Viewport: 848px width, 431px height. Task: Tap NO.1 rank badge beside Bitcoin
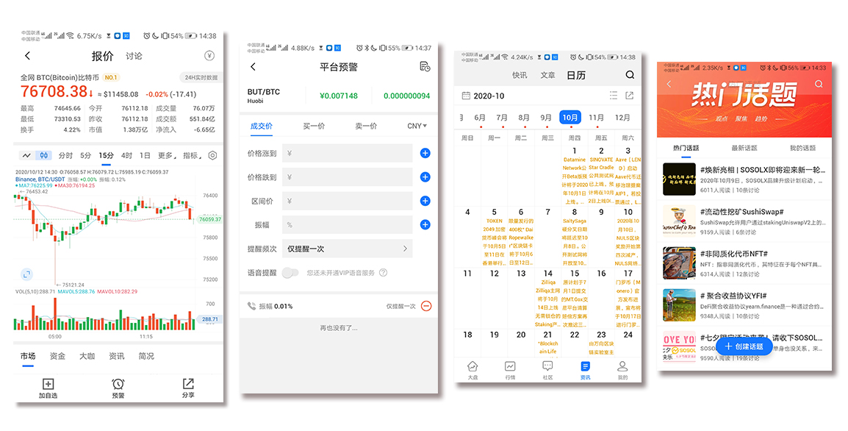point(111,77)
